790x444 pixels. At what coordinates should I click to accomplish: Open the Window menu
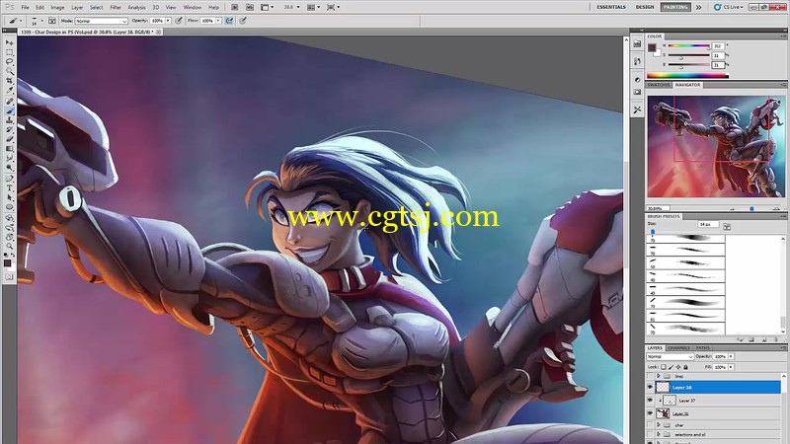click(192, 8)
